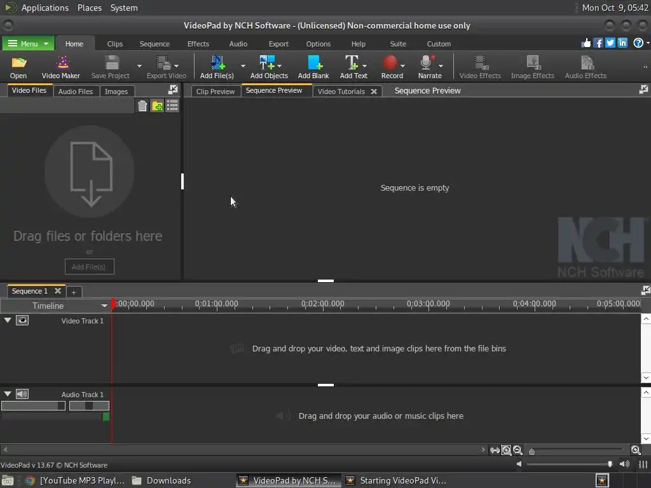651x488 pixels.
Task: Close the Sequence 1 tab
Action: click(x=58, y=291)
